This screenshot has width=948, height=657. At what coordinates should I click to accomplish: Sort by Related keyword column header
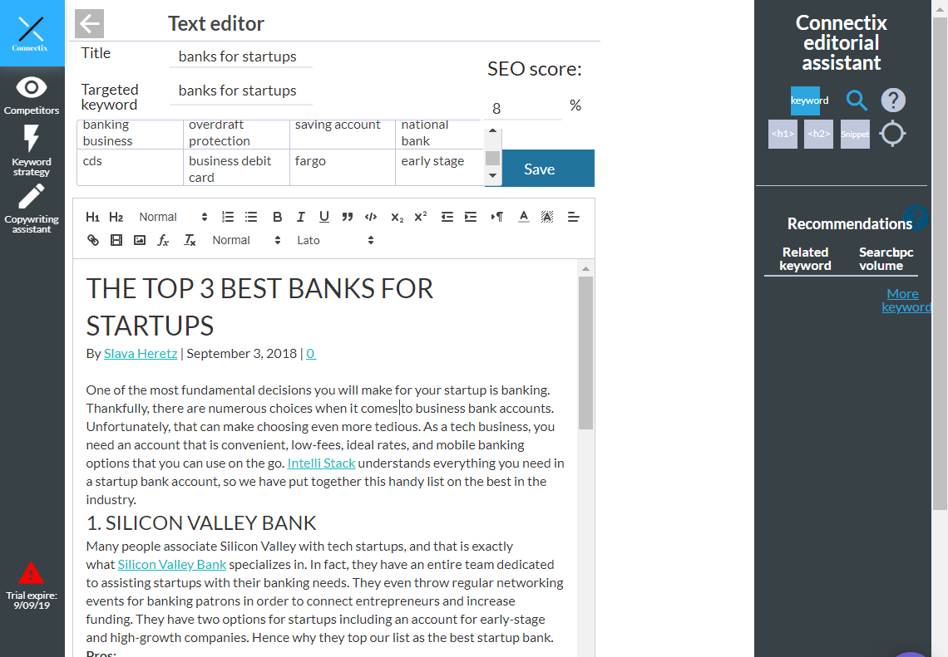coord(805,259)
